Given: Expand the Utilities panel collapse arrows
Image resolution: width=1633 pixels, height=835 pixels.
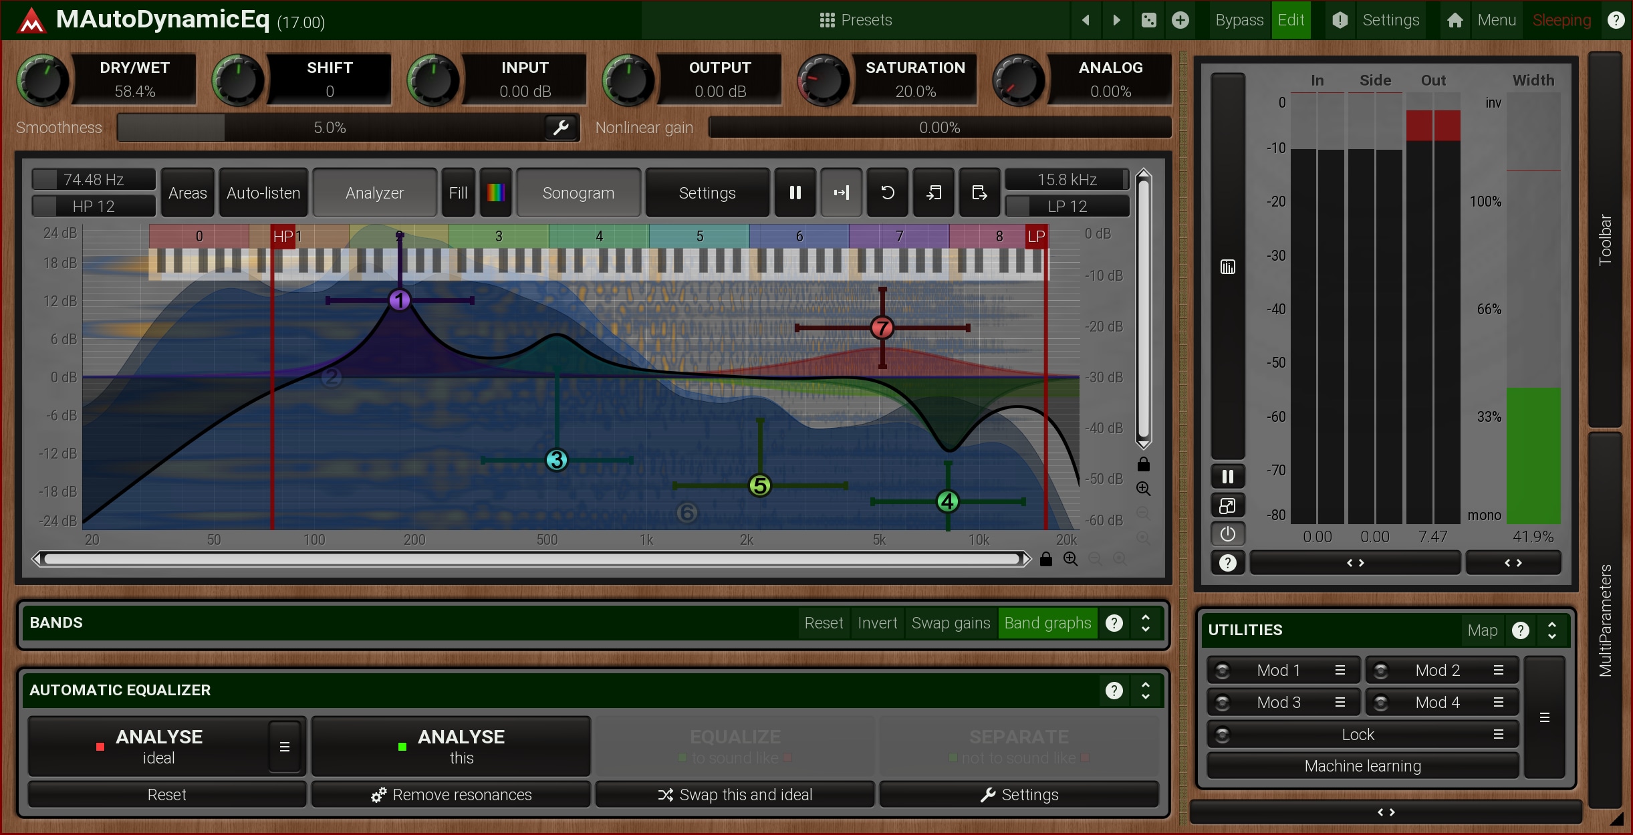Looking at the screenshot, I should [1551, 630].
